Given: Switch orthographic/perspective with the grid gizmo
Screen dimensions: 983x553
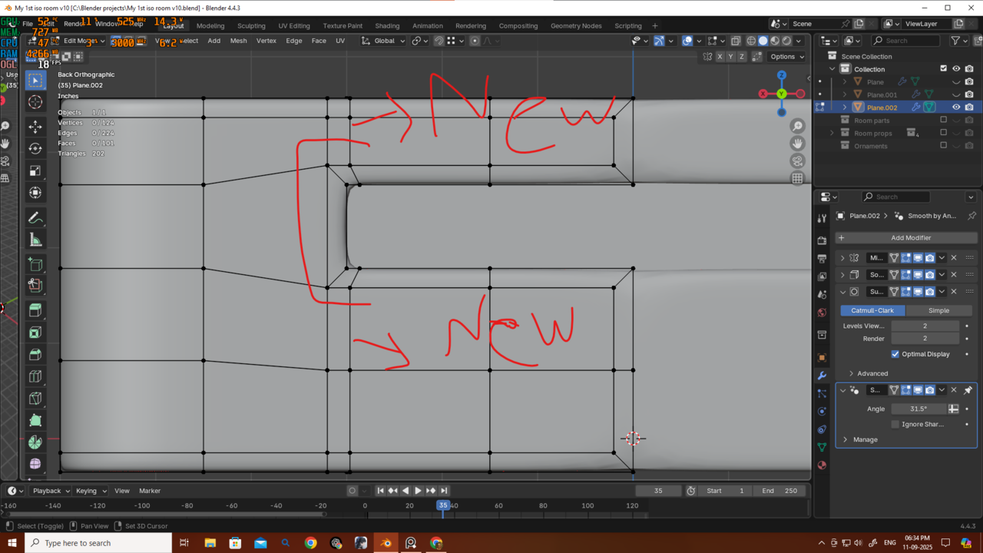Looking at the screenshot, I should (x=798, y=178).
